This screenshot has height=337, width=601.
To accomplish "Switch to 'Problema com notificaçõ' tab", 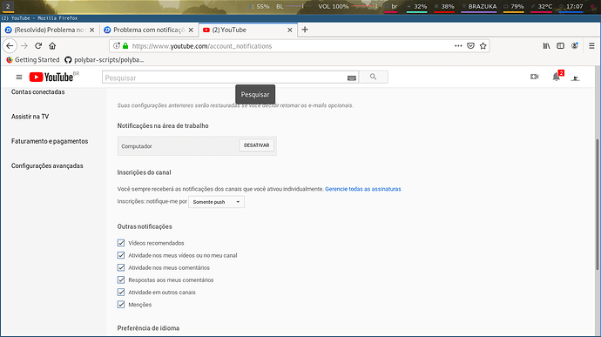I will coord(149,30).
